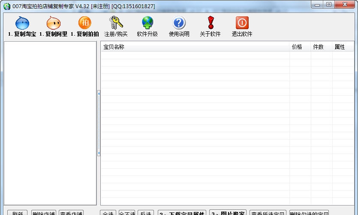Viewport: 358px width, 215px height.
Task: Sort by 价格 column header
Action: point(300,47)
